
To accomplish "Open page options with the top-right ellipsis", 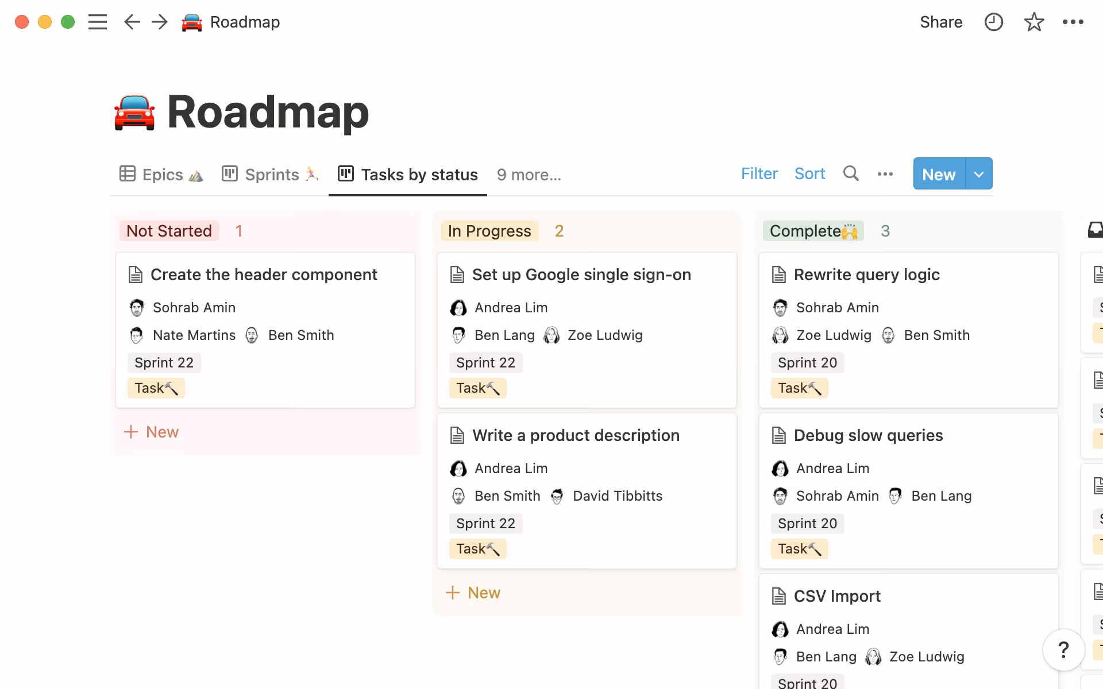I will (1074, 22).
